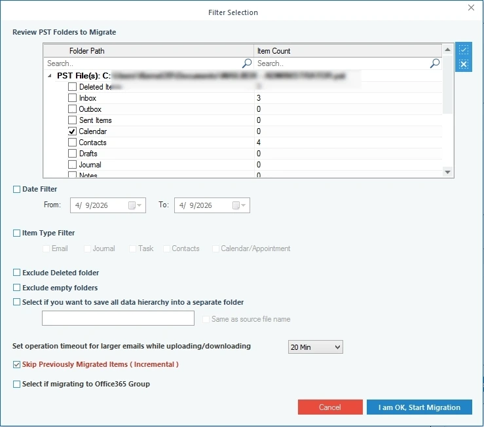Uncheck the Calendar folder checkbox
The width and height of the screenshot is (484, 427).
(x=73, y=131)
